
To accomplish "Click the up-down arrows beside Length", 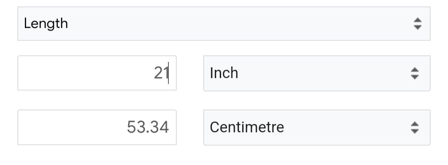I will (417, 24).
